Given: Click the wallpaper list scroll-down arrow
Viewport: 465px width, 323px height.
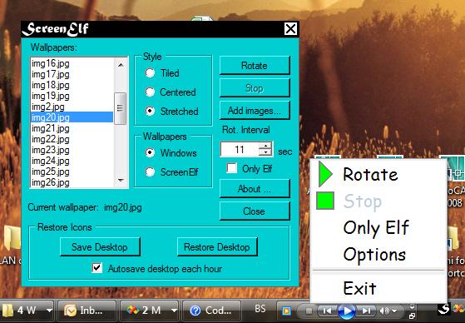Looking at the screenshot, I should 121,180.
